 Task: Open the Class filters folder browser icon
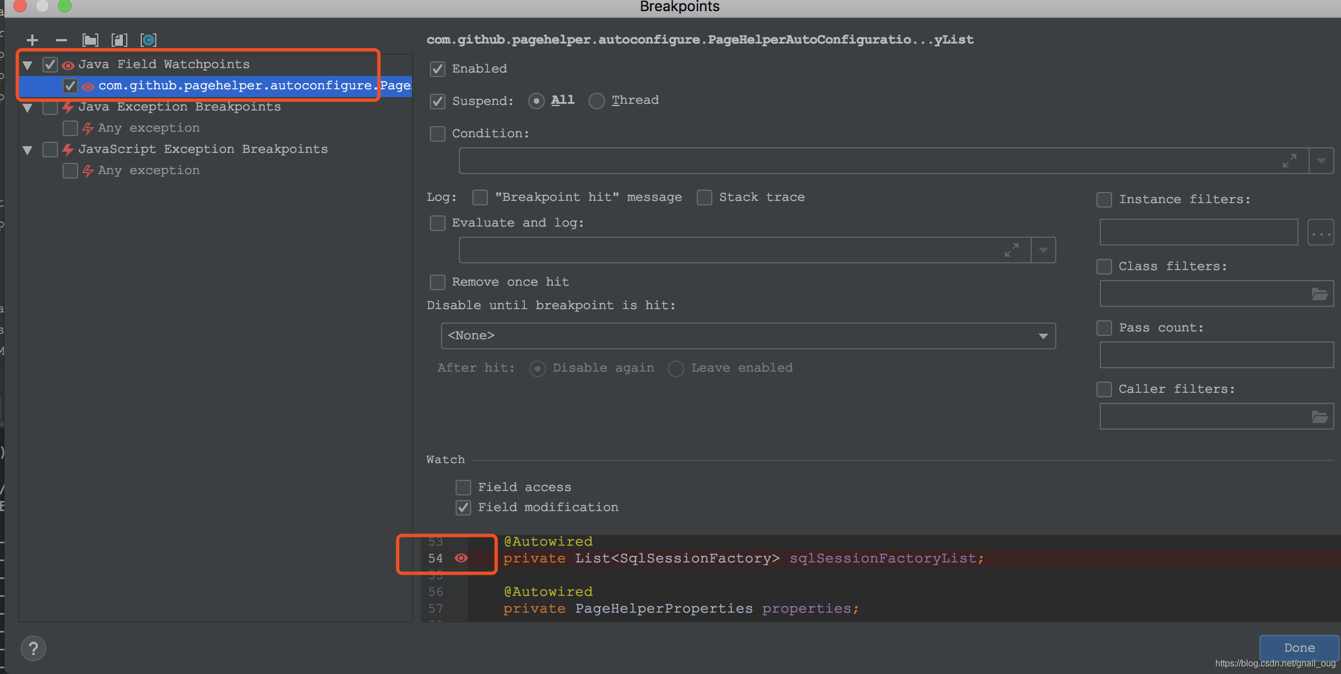point(1319,293)
